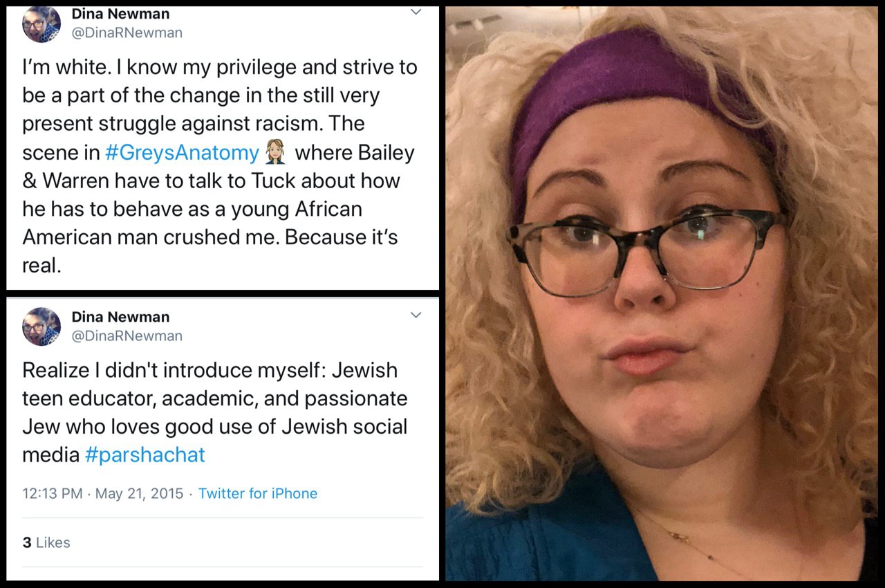
Task: Select the tweet text beginning "Realize I didn't"
Action: point(215,412)
